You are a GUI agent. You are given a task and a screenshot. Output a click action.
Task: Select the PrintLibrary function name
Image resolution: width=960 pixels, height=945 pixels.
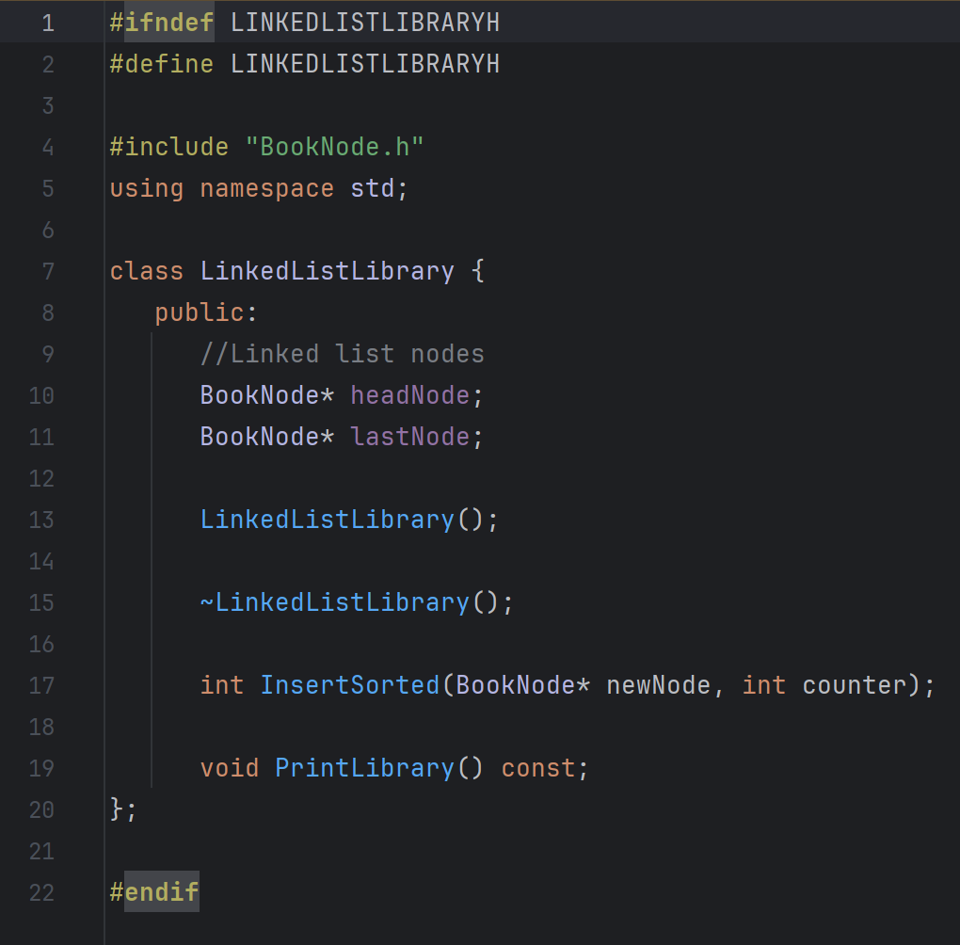[x=363, y=767]
